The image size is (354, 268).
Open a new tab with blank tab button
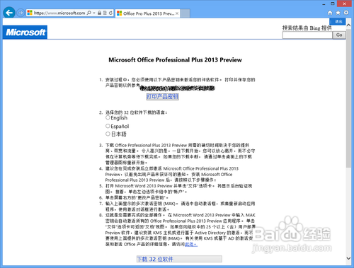click(185, 13)
